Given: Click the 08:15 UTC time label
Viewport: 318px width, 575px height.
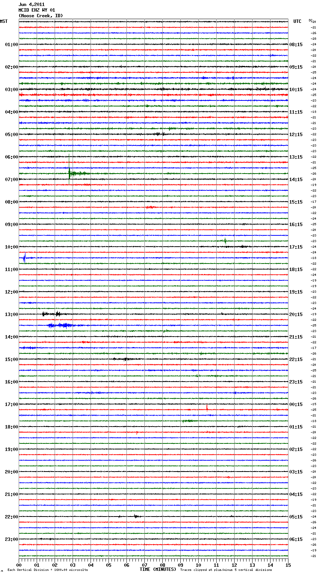Looking at the screenshot, I should tap(296, 45).
